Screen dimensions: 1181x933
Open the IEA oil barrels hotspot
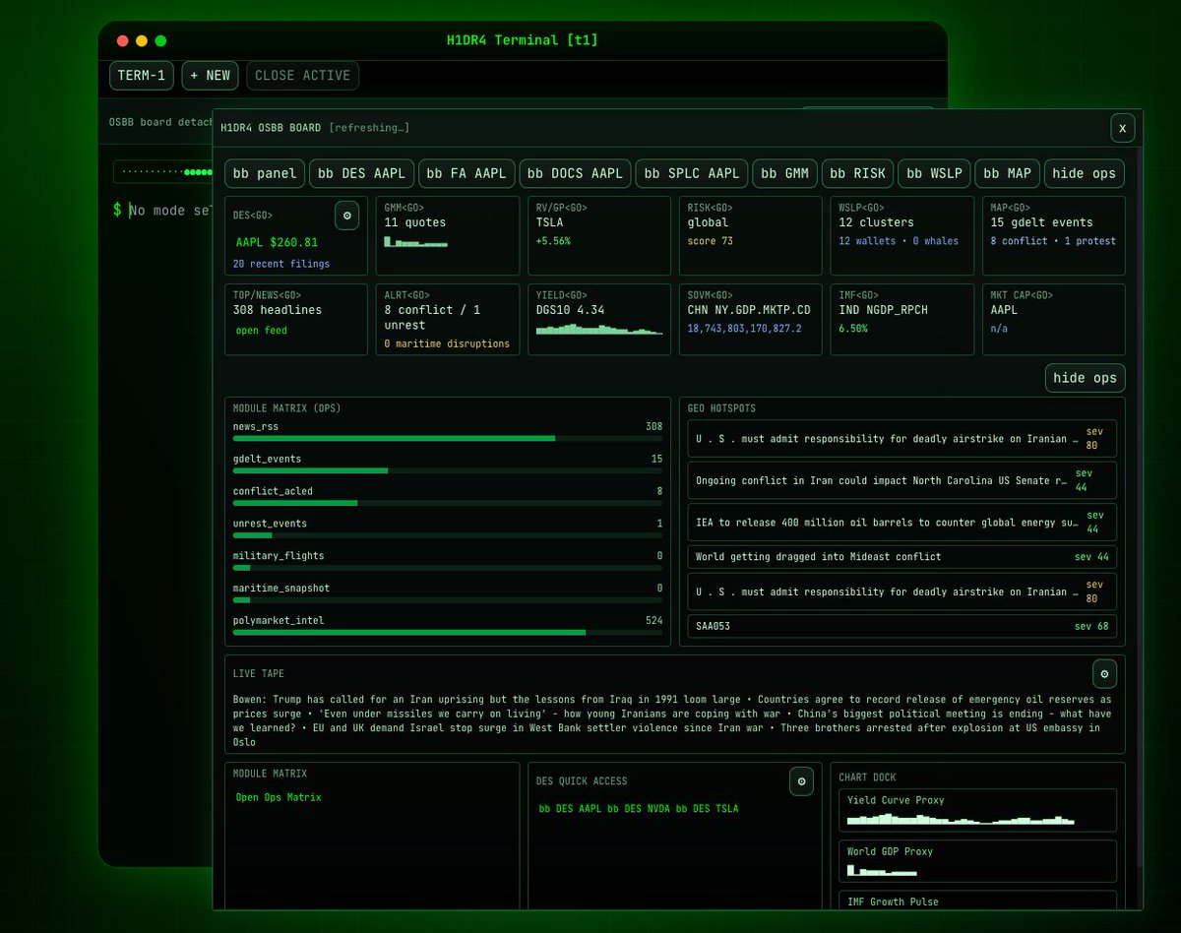(902, 522)
